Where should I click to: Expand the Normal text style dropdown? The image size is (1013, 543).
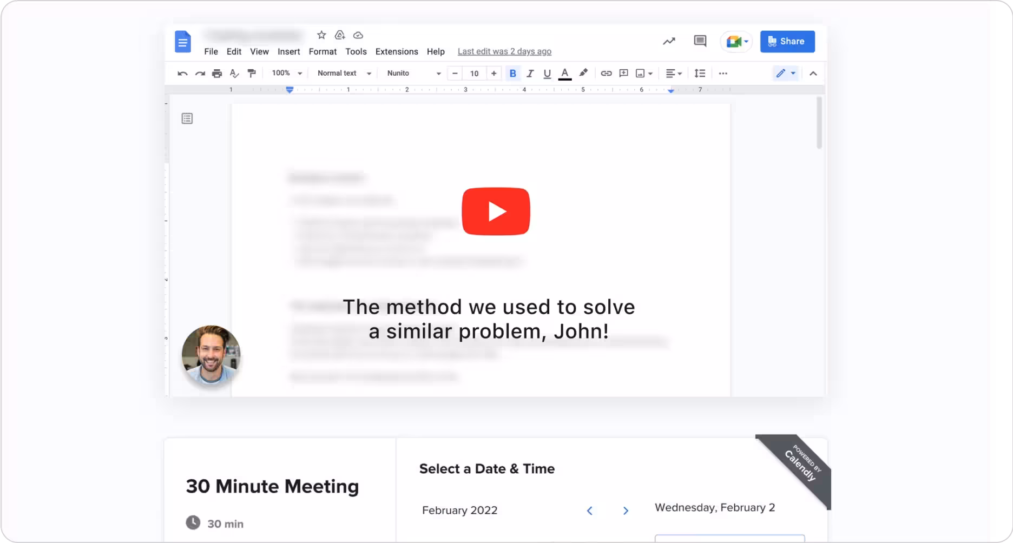[344, 74]
